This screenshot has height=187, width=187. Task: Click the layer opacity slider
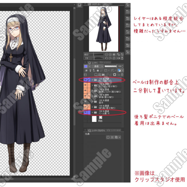111,66
